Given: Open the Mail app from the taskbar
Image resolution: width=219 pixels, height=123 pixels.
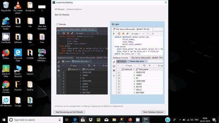Looking at the screenshot, I should coord(106,120).
